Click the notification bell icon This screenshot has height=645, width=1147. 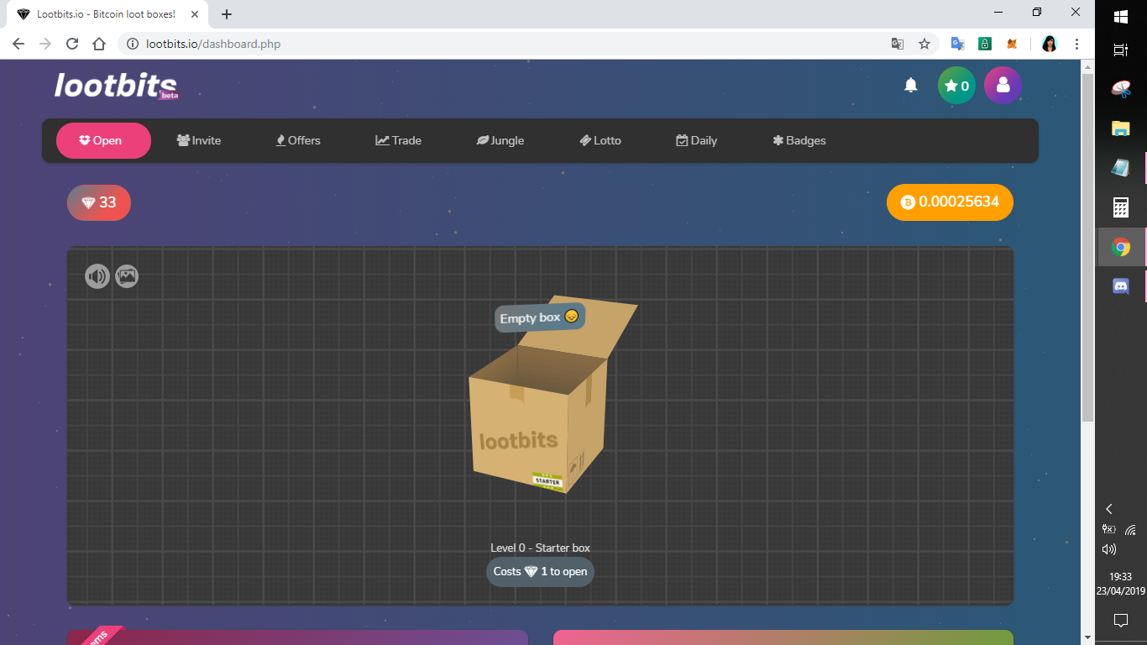point(910,85)
